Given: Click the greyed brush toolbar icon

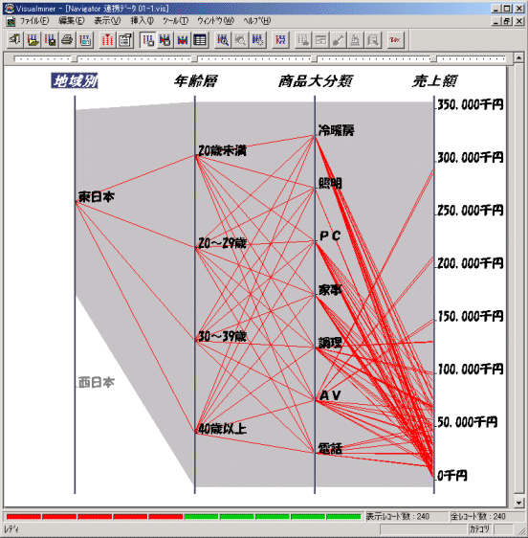Looking at the screenshot, I should click(339, 40).
